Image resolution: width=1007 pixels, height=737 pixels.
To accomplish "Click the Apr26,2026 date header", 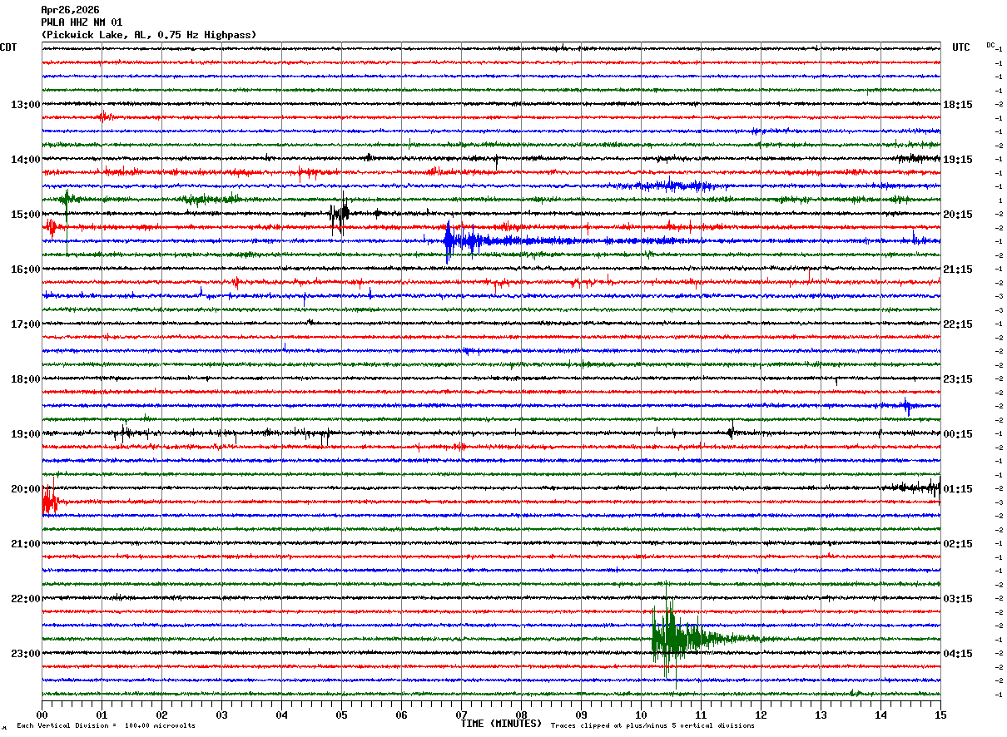I will click(x=70, y=10).
